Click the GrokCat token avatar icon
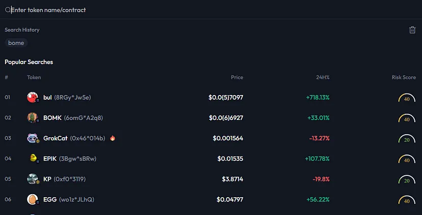Image resolution: width=422 pixels, height=215 pixels. coord(33,138)
